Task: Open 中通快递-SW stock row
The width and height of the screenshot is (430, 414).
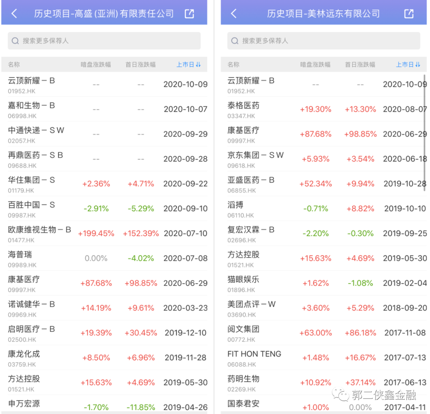Action: tap(104, 134)
